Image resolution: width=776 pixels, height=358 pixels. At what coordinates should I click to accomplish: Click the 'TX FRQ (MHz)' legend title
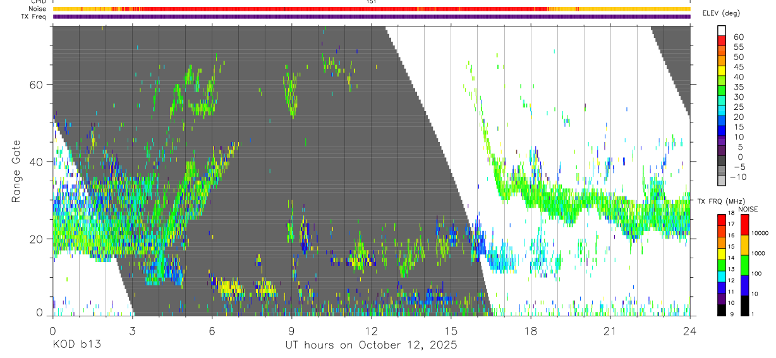pos(721,201)
